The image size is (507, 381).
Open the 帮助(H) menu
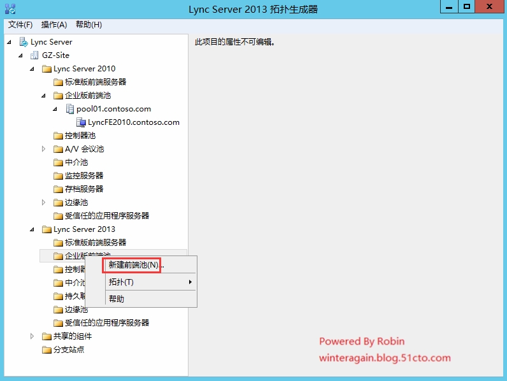click(x=89, y=25)
